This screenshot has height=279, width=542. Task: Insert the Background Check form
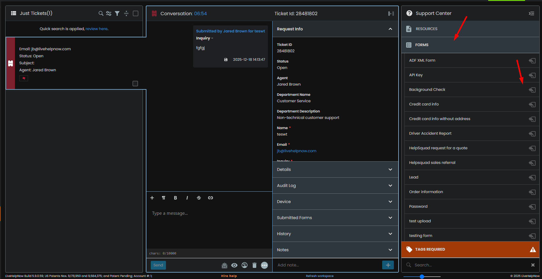click(x=532, y=90)
